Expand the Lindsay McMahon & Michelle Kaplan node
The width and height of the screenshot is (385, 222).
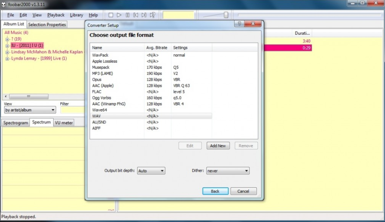(7, 52)
